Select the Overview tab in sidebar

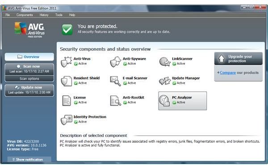[29, 57]
